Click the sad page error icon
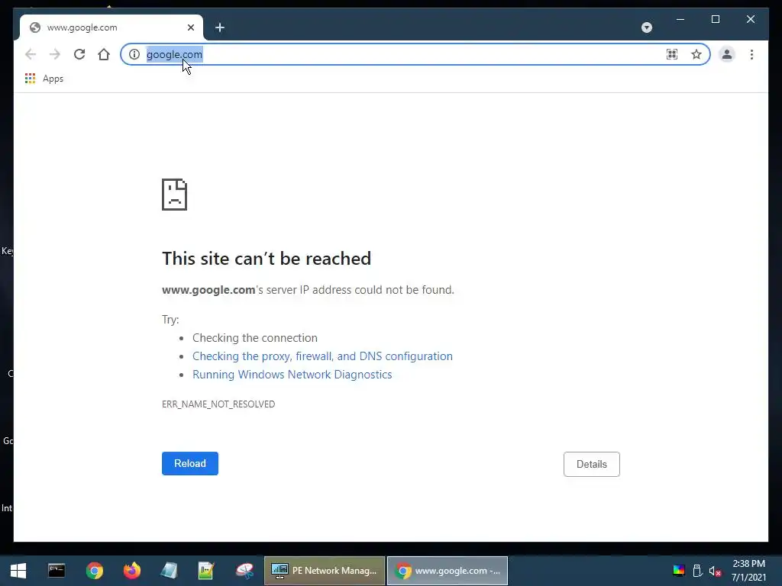 (x=175, y=195)
